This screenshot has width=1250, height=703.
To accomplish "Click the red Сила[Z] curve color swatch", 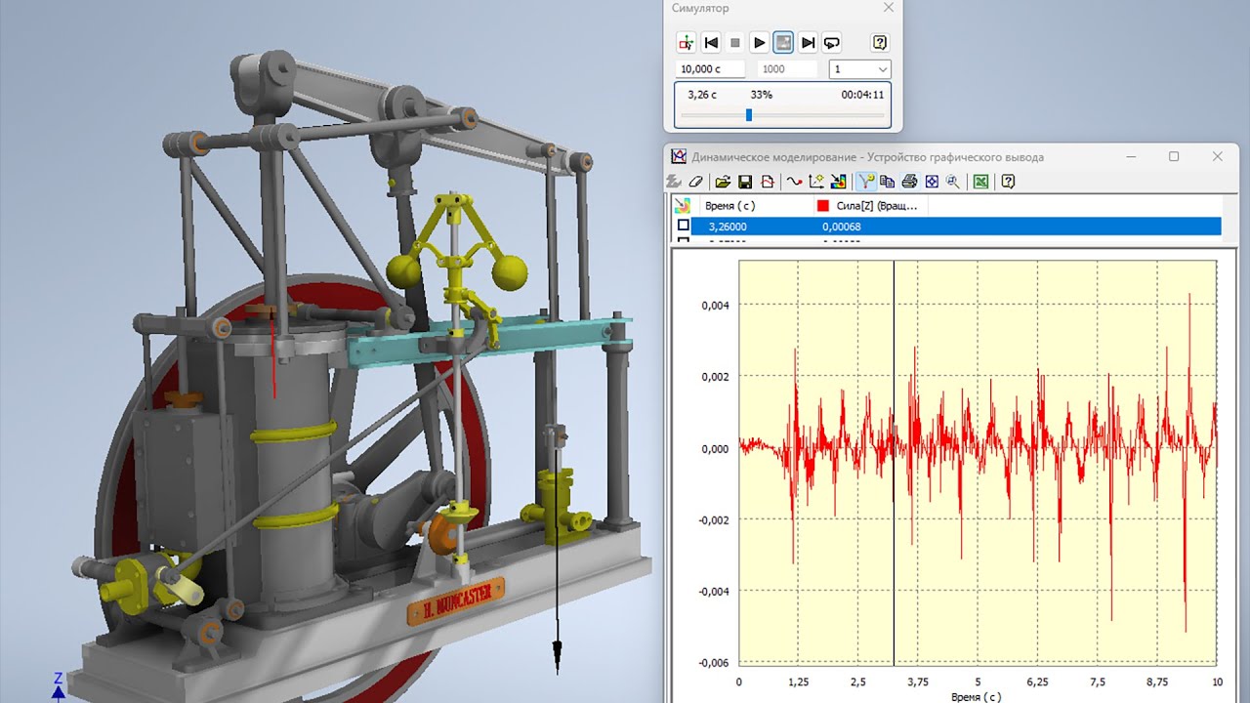I will click(x=822, y=206).
